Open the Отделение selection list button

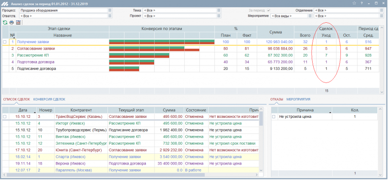pos(381,10)
